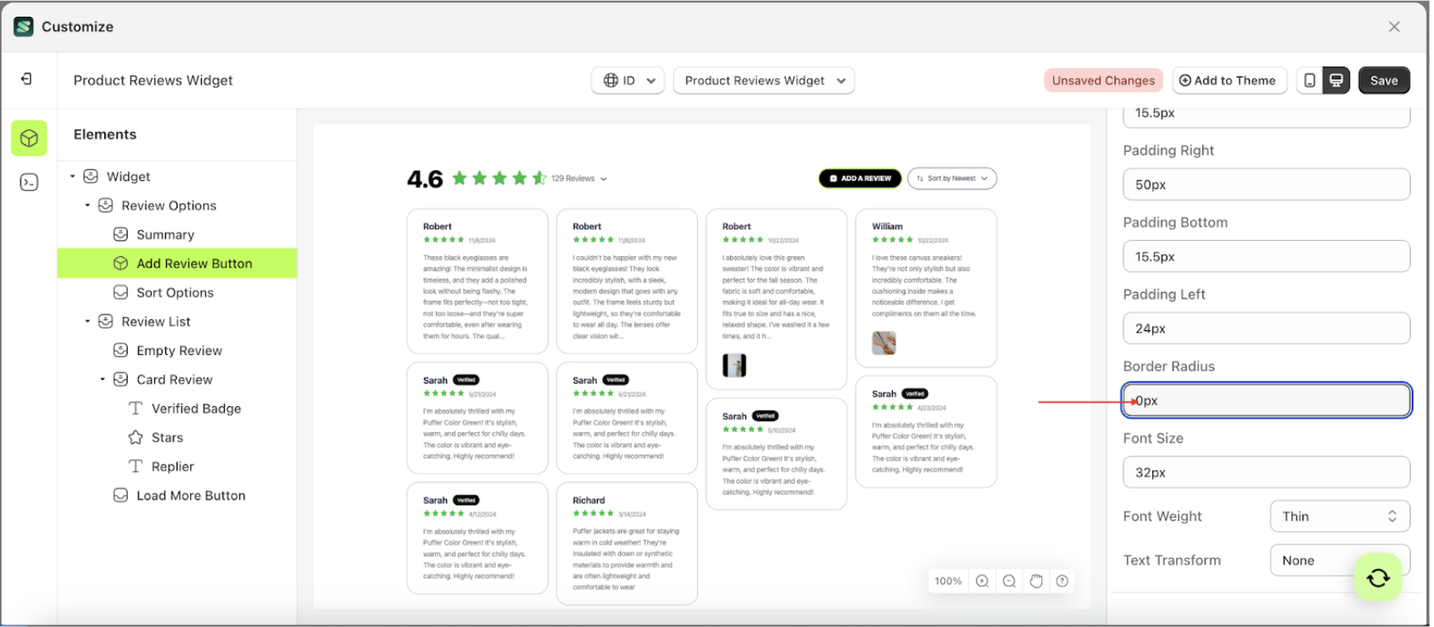
Task: Click the Unsaved Changes badge
Action: (1103, 80)
